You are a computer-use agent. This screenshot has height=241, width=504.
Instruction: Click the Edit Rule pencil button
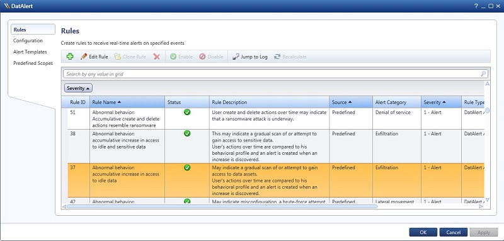point(94,57)
